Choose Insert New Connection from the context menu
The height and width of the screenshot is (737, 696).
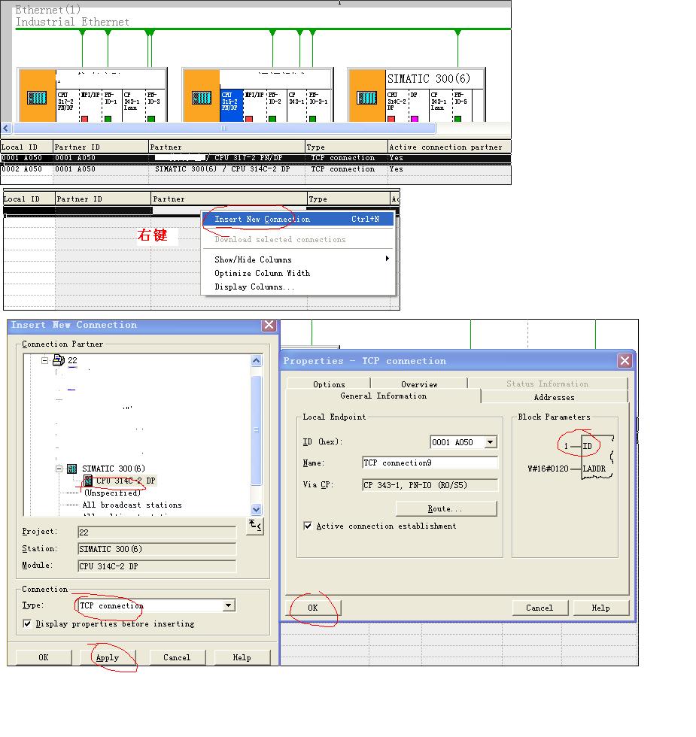(x=298, y=219)
